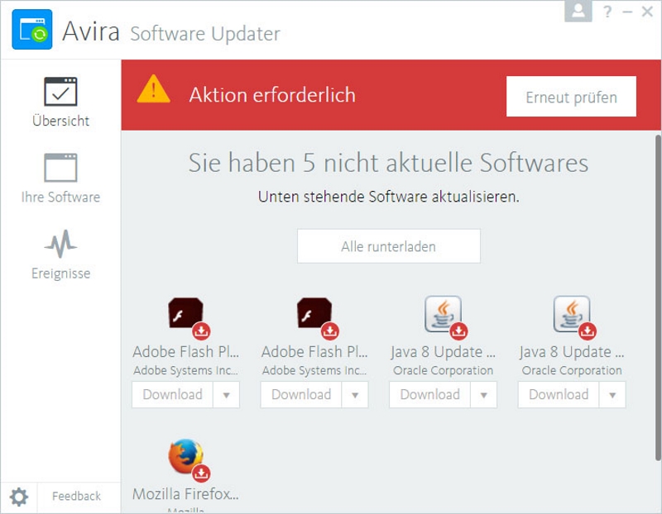Screen dimensions: 662x514
Task: Close the Avira Software Updater window
Action: (647, 12)
